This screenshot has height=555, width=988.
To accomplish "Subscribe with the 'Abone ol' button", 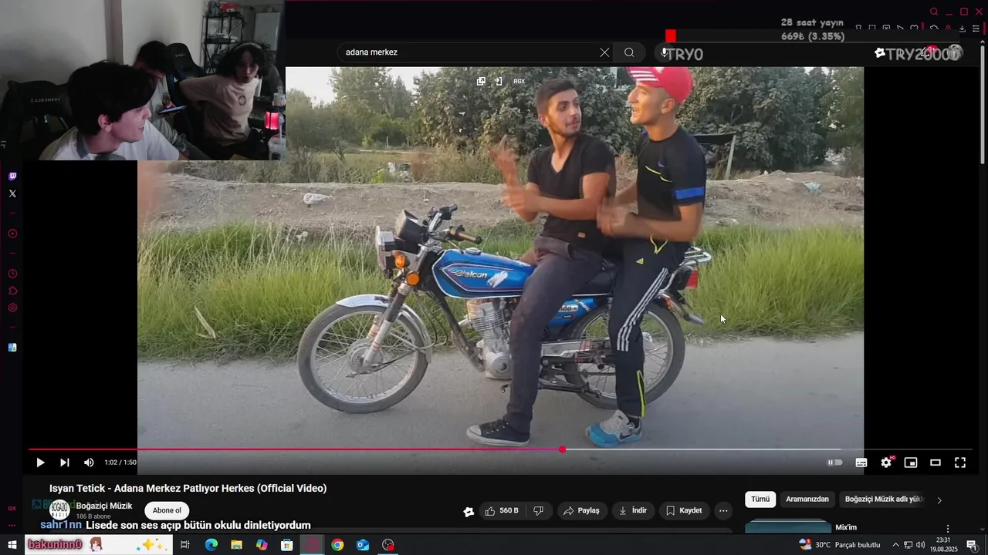I will 167,510.
